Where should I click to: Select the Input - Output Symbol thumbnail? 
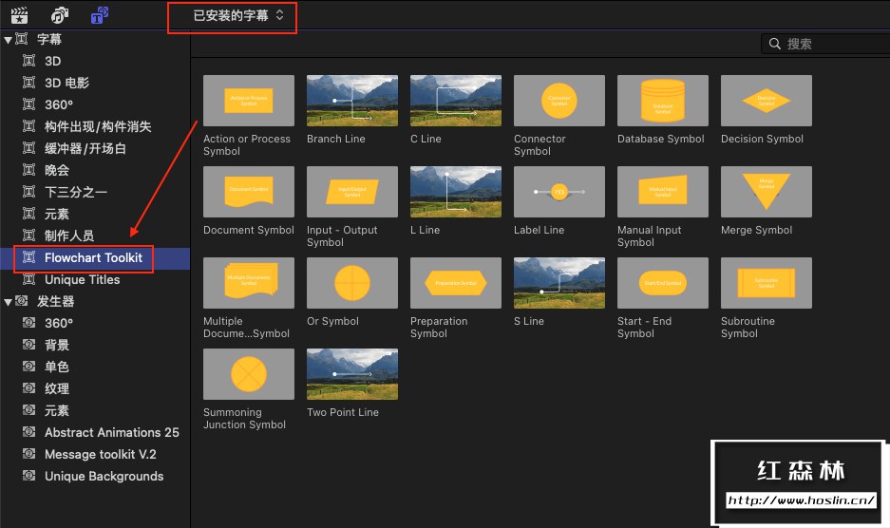pos(351,192)
